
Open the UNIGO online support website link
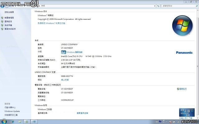[x=65, y=80]
